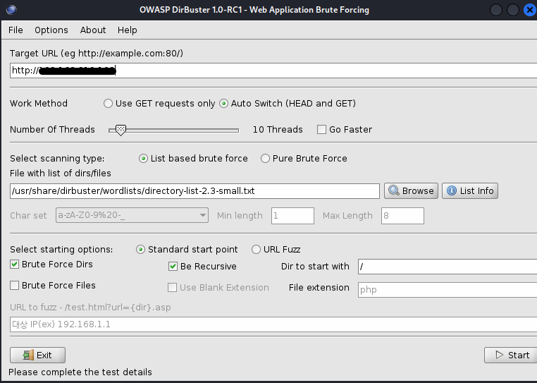Minimize the DirBuster window
Image resolution: width=537 pixels, height=383 pixels.
498,10
